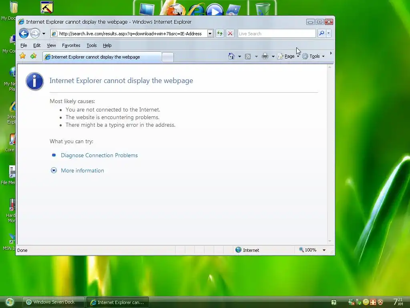
Task: Click the Start orb button
Action: coord(10,302)
